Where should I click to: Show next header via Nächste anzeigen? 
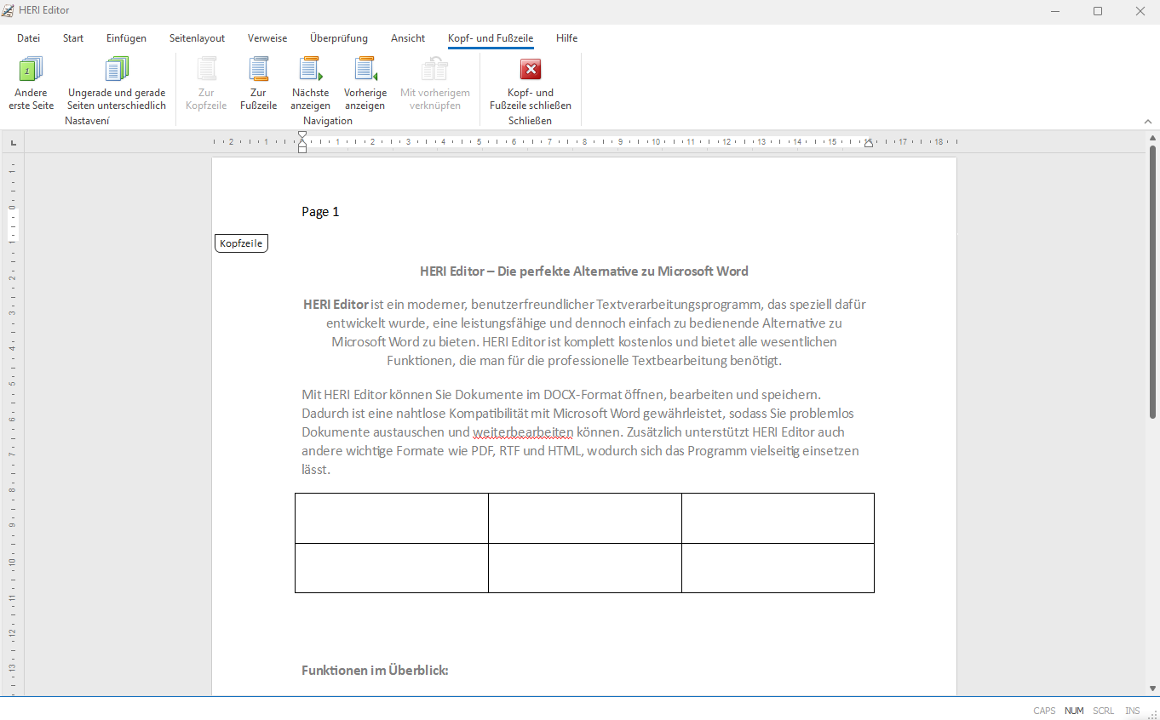(x=310, y=83)
